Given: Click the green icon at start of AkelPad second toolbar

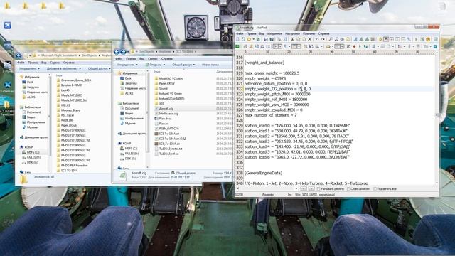Looking at the screenshot, I should coord(237,46).
